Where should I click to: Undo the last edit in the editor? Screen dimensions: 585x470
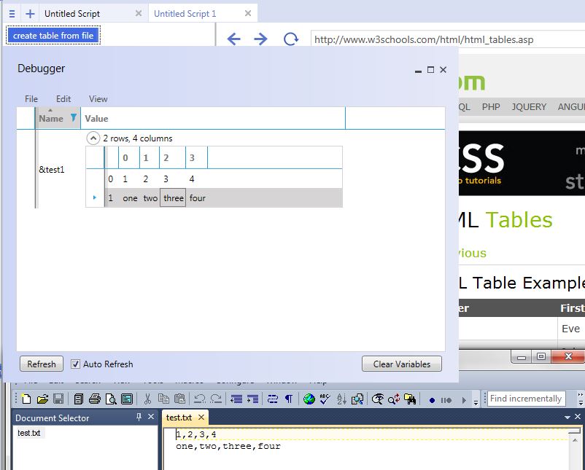point(200,399)
